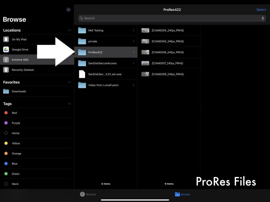270x202 pixels.
Task: Choose Recently Deleted location label
Action: click(x=22, y=70)
